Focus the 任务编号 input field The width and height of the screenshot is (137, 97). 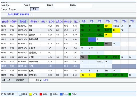tap(15, 6)
